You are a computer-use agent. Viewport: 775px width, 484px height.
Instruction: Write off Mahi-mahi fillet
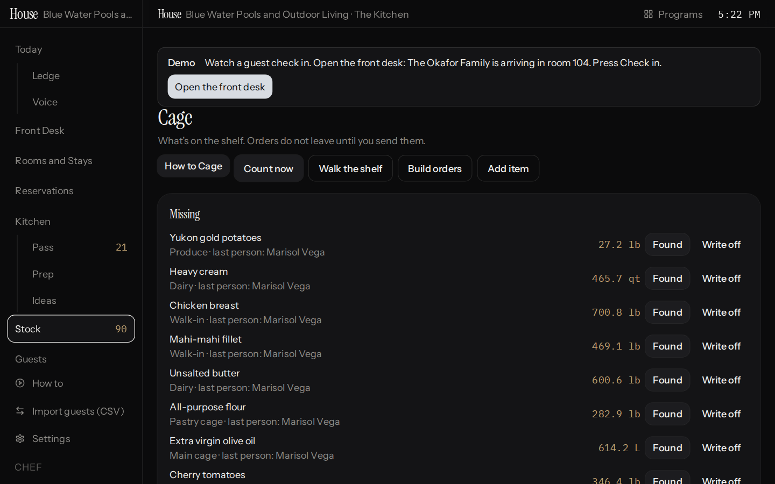tap(721, 346)
